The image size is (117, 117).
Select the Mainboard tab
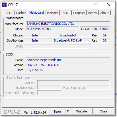[x=36, y=13]
